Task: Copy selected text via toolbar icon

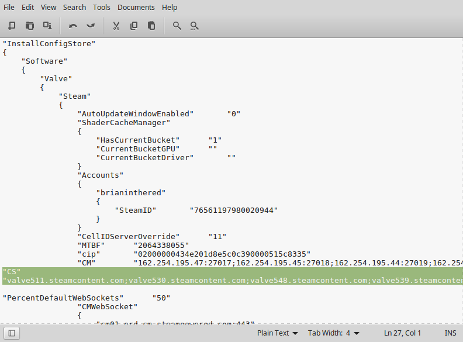Action: tap(134, 26)
